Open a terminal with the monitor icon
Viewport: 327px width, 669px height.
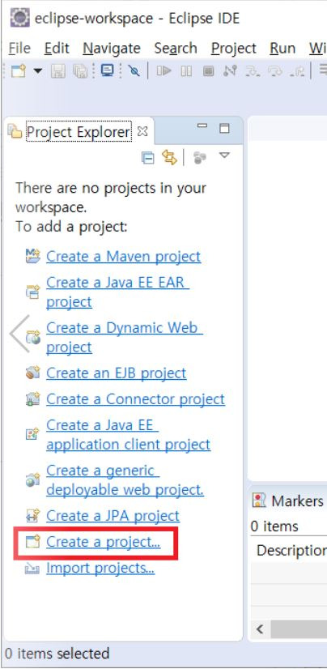[107, 70]
